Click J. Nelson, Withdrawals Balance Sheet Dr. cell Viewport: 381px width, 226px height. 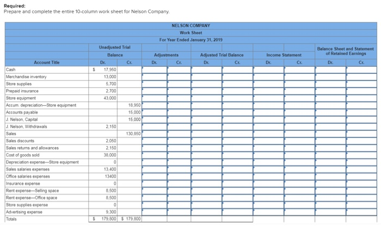[x=330, y=127]
